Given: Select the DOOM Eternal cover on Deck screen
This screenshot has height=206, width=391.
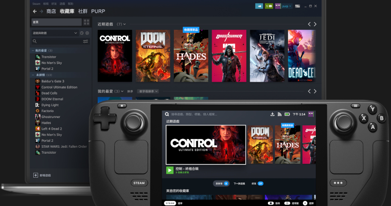Looking at the screenshot, I should [x=260, y=145].
